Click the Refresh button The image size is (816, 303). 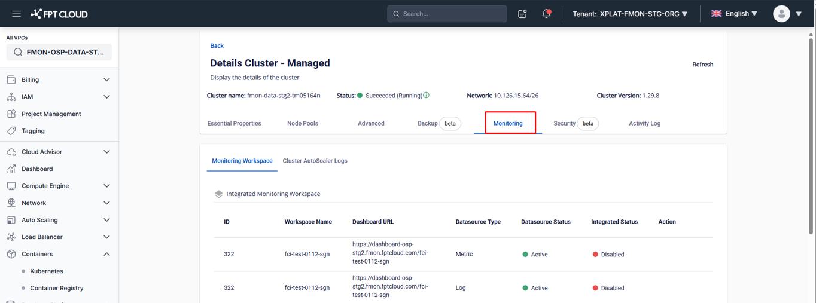click(702, 65)
